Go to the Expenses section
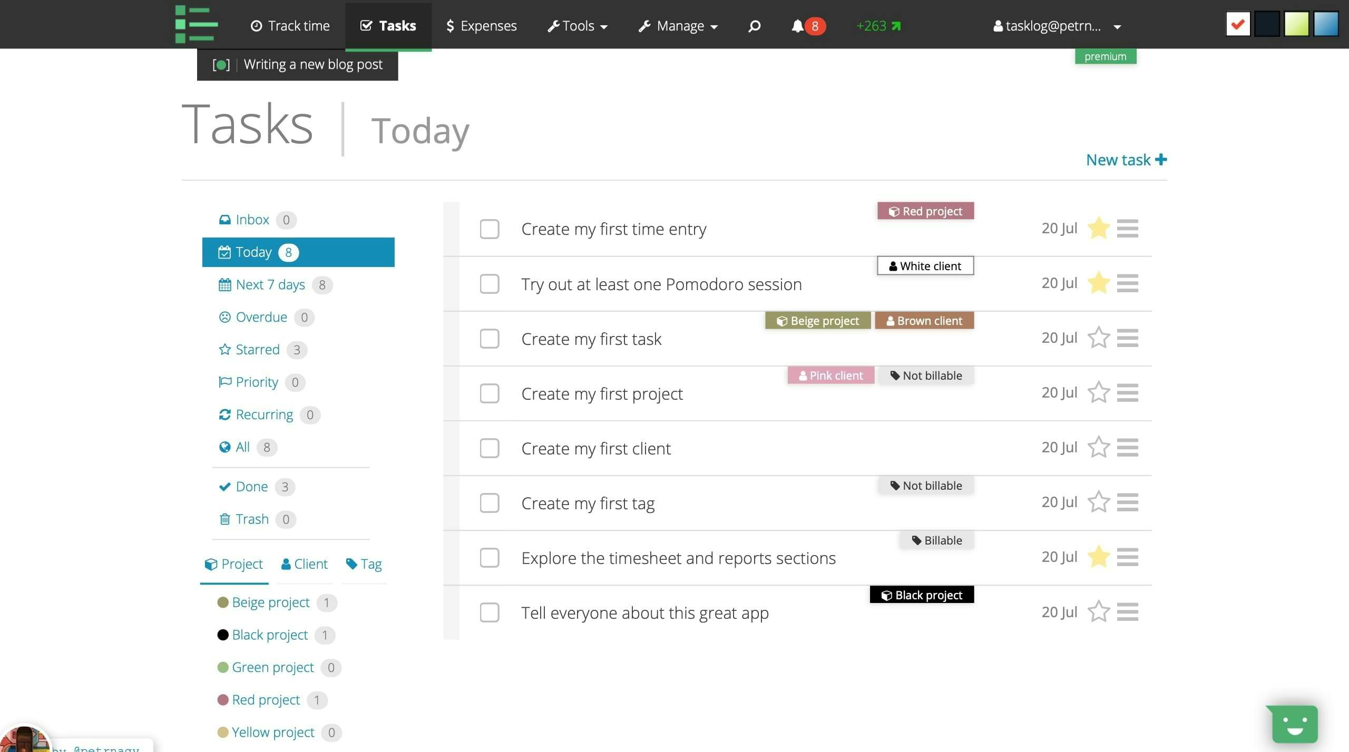Viewport: 1349px width, 752px height. pyautogui.click(x=481, y=25)
